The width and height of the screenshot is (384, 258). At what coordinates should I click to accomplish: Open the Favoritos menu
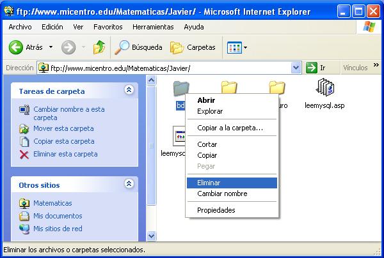click(x=108, y=27)
